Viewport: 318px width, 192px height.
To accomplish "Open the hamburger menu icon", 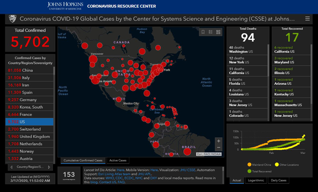I will pos(308,19).
